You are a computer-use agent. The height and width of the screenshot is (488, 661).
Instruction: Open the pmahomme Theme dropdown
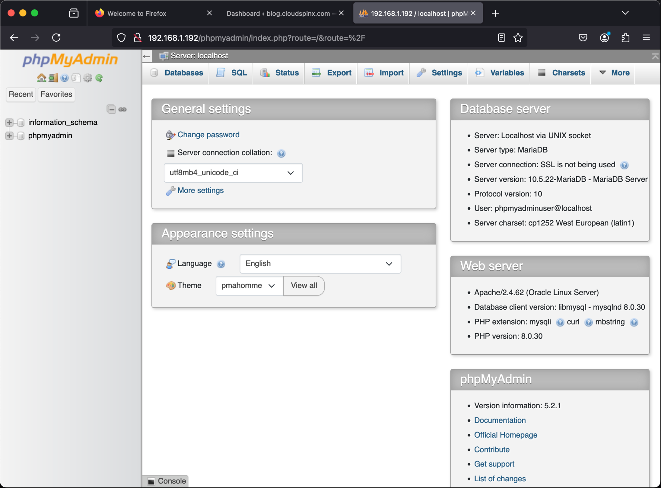[249, 286]
